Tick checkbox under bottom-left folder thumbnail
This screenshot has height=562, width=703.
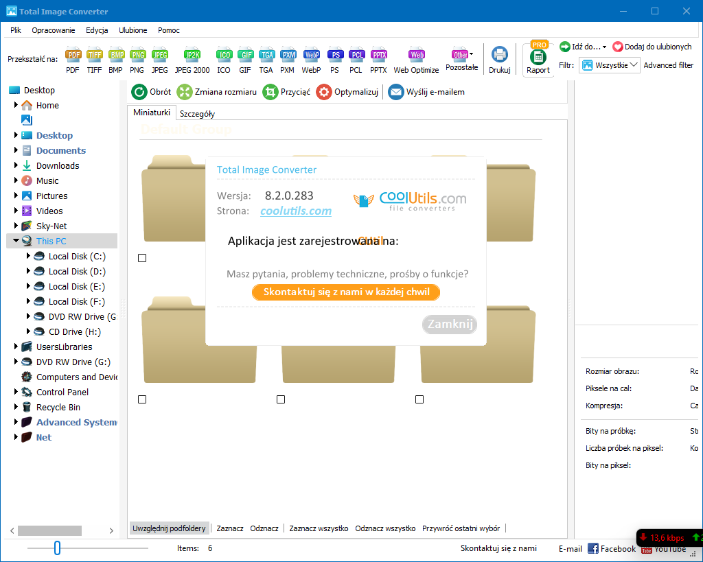[142, 399]
